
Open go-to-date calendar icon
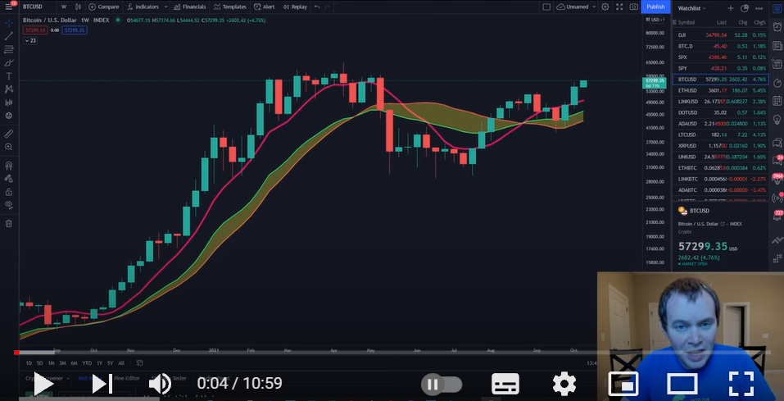coord(139,363)
